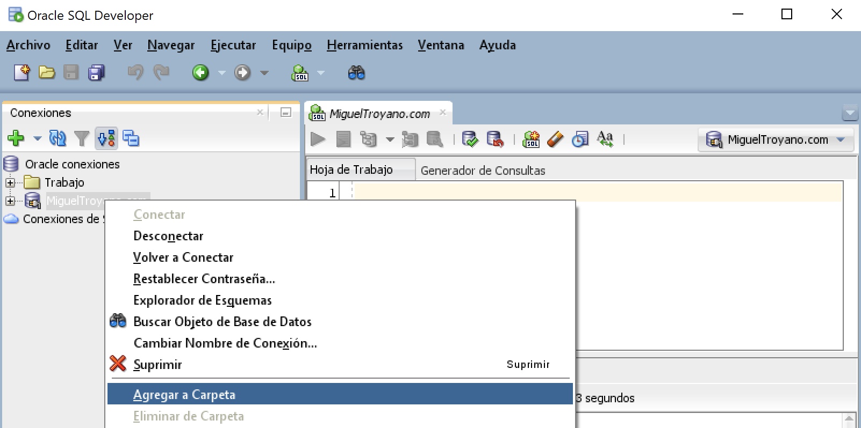The width and height of the screenshot is (861, 428).
Task: Open the Editar menu
Action: [82, 45]
